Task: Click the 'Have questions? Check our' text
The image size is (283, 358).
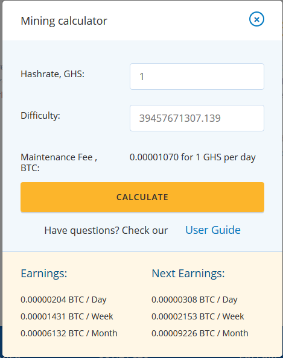Action: (x=106, y=230)
